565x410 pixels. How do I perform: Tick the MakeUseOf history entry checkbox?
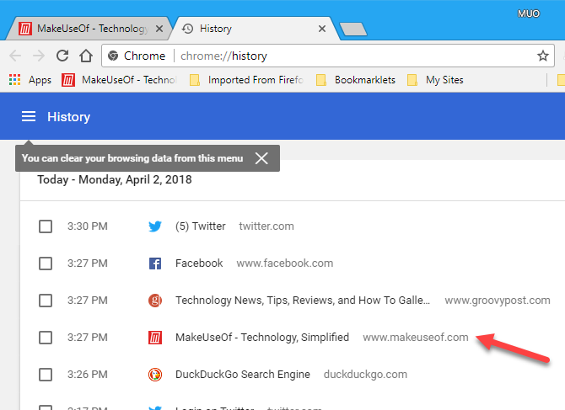point(46,338)
